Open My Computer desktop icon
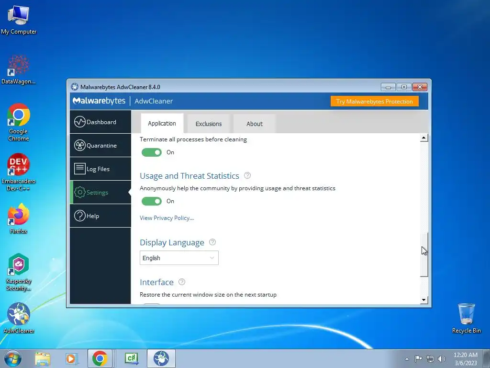The height and width of the screenshot is (368, 490). click(19, 20)
